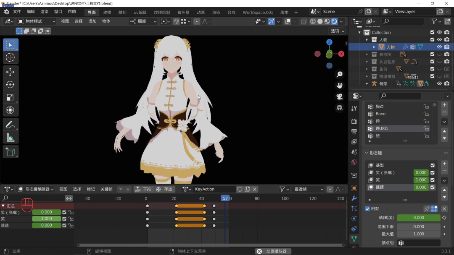454x255 pixels.
Task: Open the 物体模式 mode dropdown
Action: click(37, 21)
